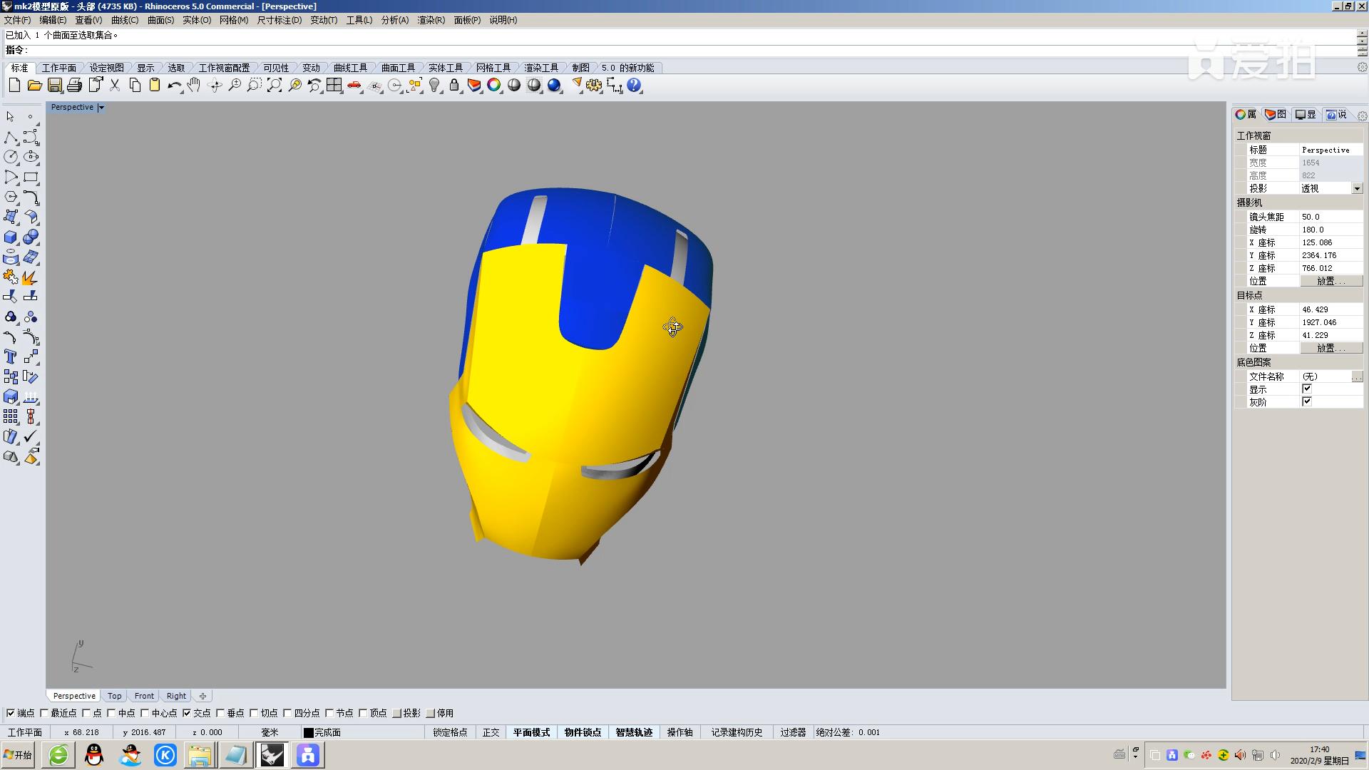
Task: Select the Box solid tool in the sidebar
Action: (x=11, y=237)
